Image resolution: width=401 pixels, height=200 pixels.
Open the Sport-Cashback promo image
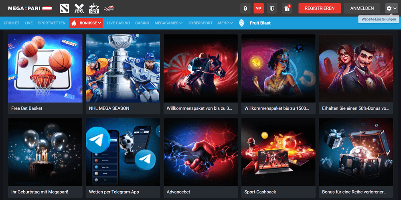(x=279, y=152)
